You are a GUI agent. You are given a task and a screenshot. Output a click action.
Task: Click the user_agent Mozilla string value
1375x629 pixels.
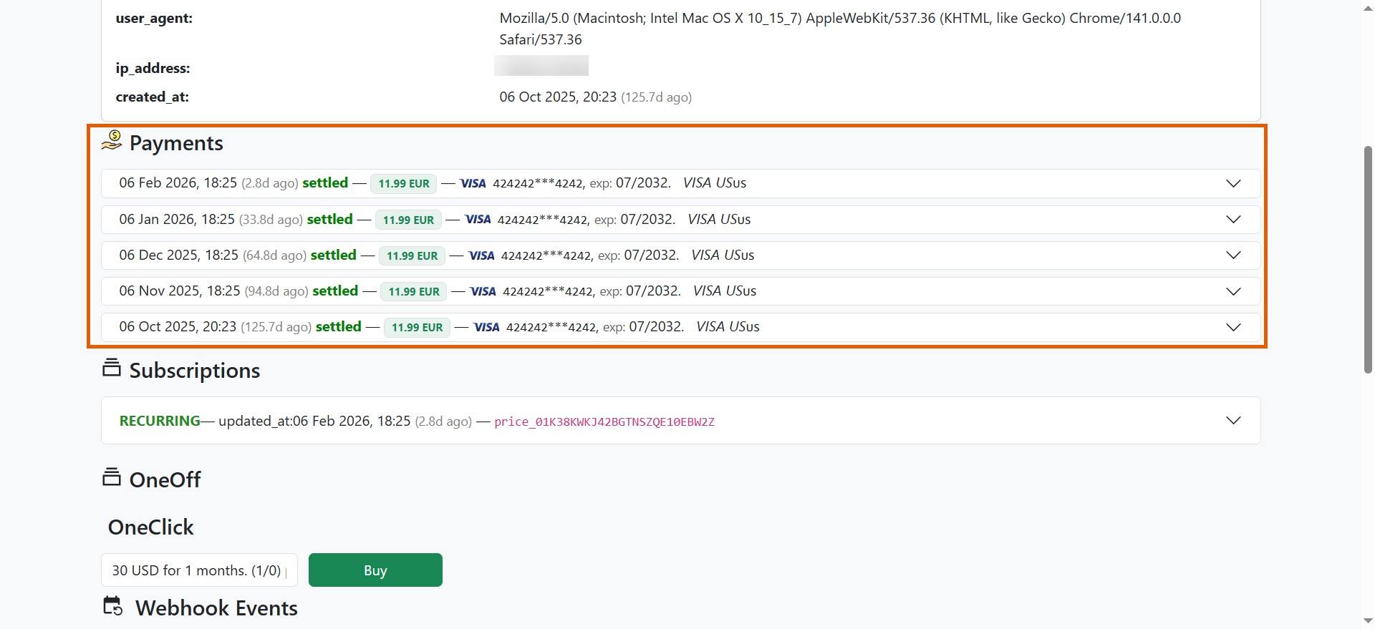[x=840, y=29]
